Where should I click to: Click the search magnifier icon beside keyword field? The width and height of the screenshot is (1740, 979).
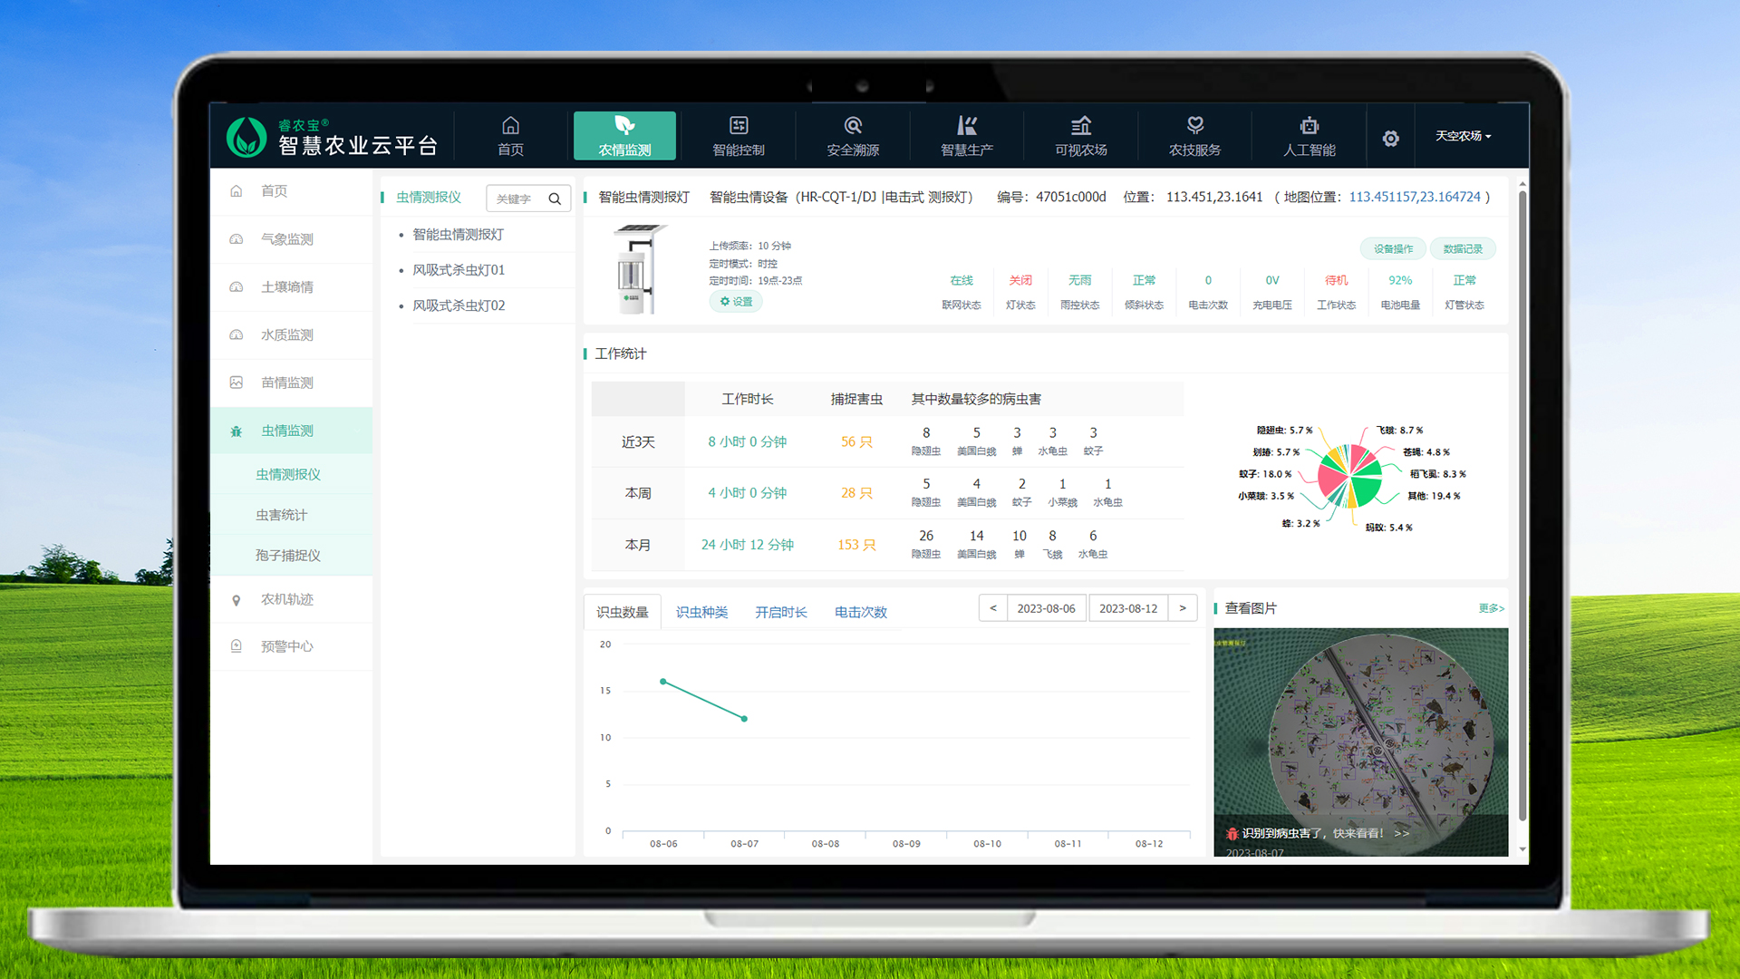point(555,199)
